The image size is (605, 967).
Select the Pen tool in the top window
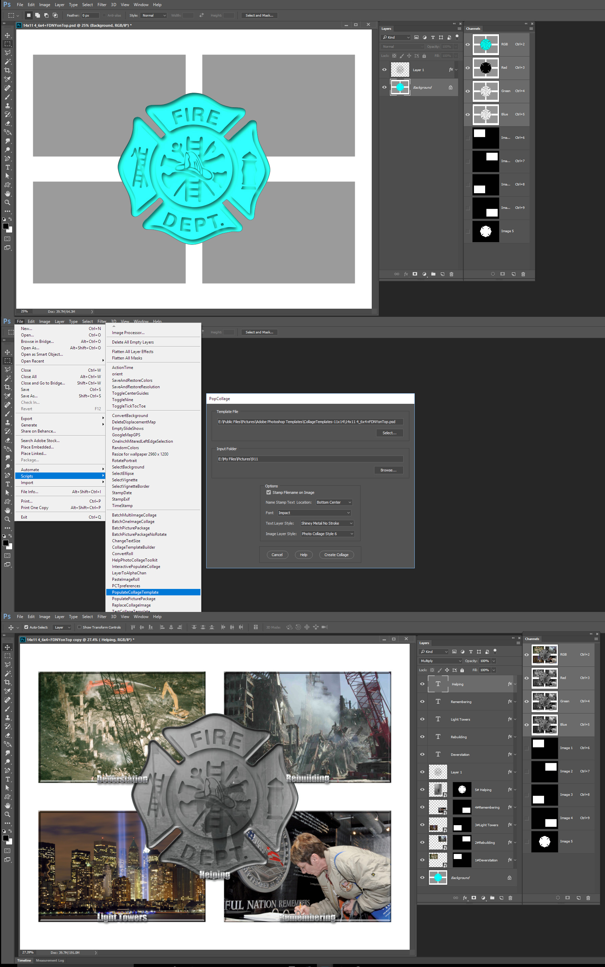point(7,158)
